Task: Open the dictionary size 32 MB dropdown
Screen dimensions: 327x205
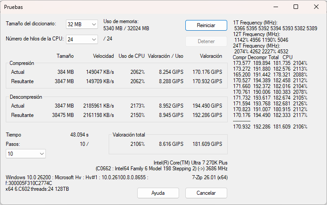Action: click(x=82, y=24)
